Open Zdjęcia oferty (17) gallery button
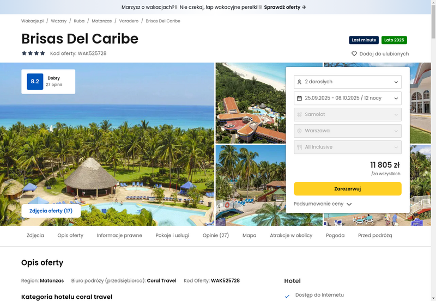 [51, 211]
